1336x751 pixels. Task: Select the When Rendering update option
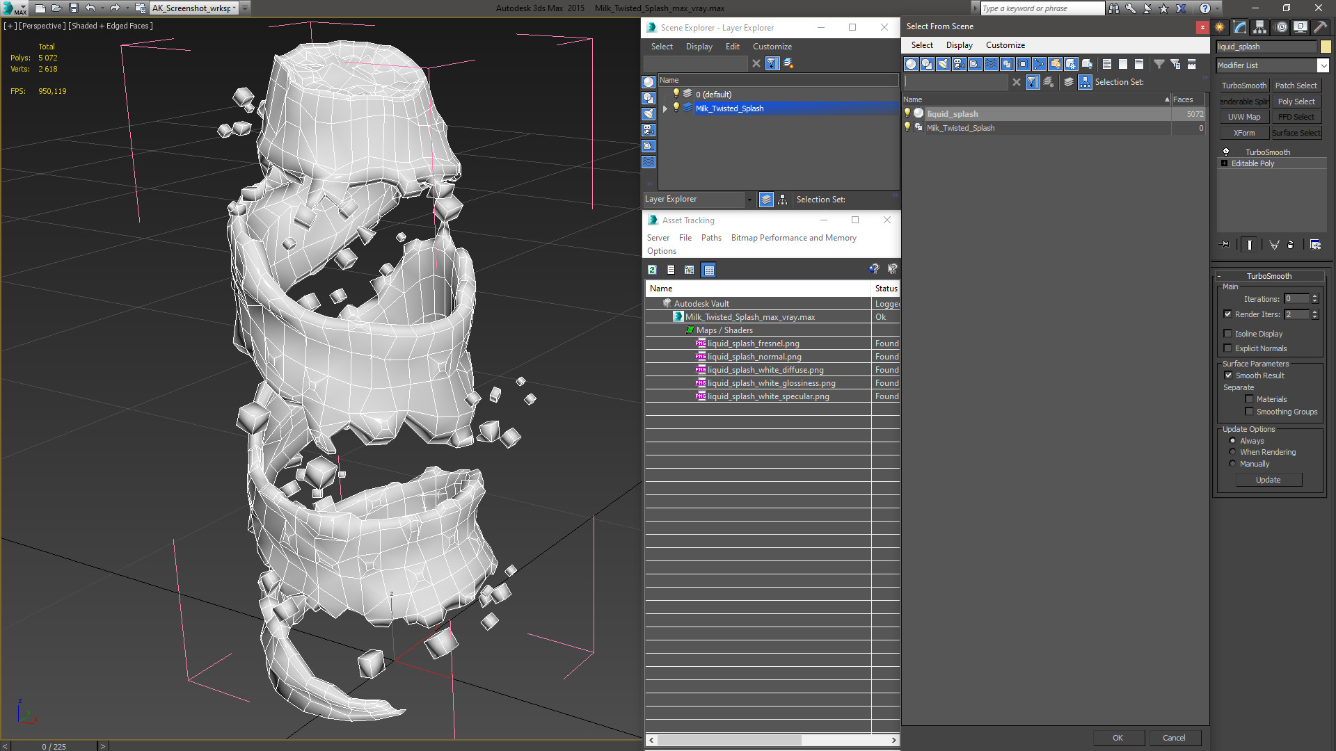pos(1232,452)
